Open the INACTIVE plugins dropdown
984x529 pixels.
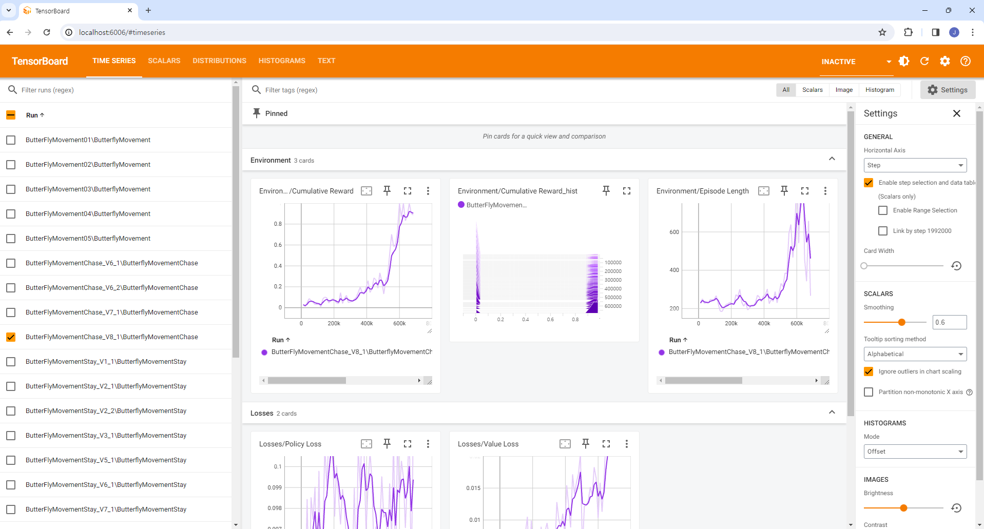tap(856, 62)
